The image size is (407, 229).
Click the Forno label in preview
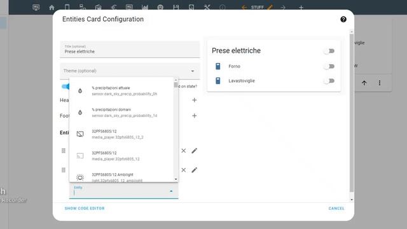pyautogui.click(x=234, y=66)
